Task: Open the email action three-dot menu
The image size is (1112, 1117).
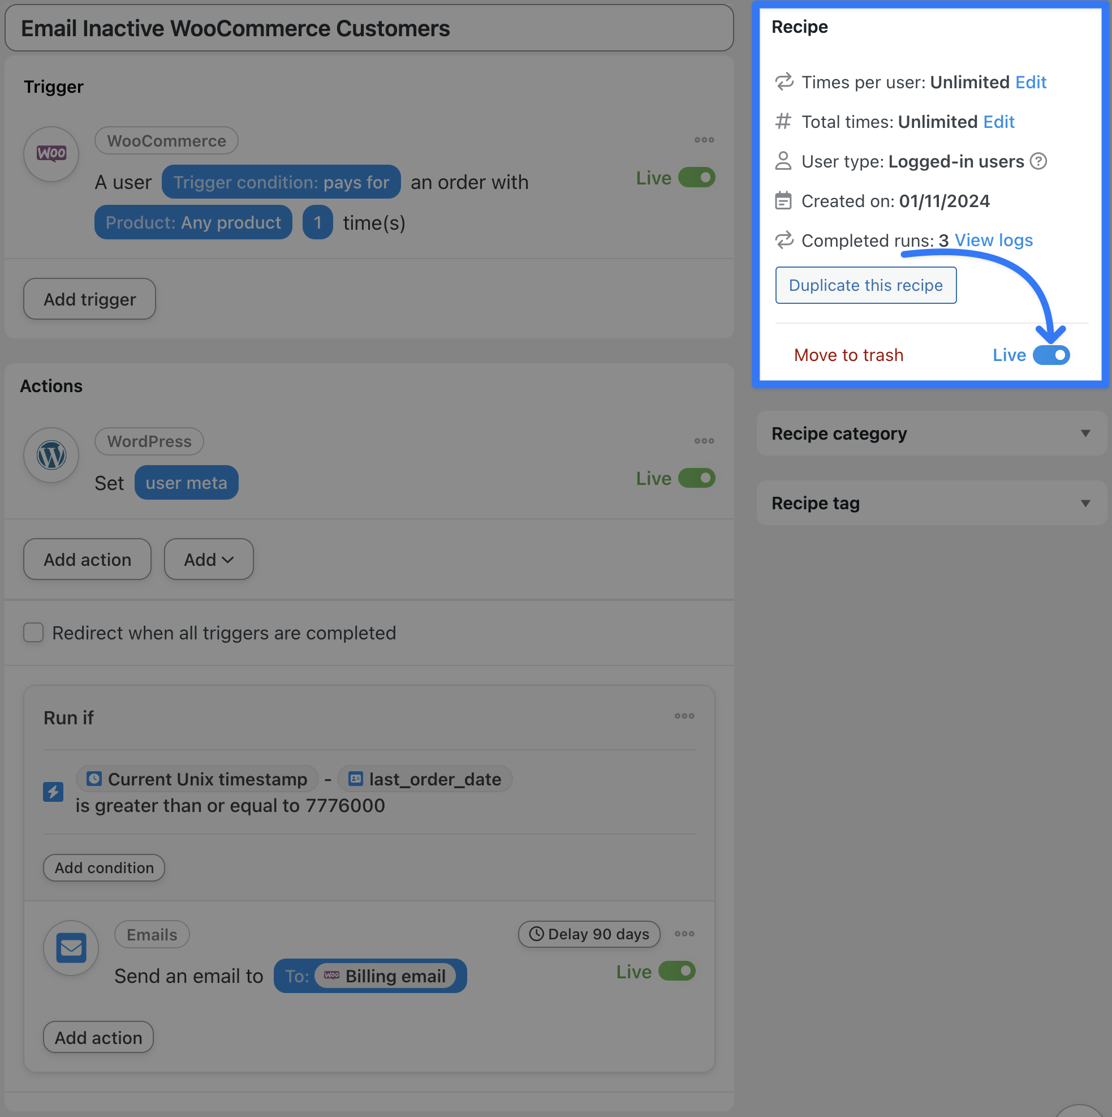Action: pyautogui.click(x=684, y=934)
